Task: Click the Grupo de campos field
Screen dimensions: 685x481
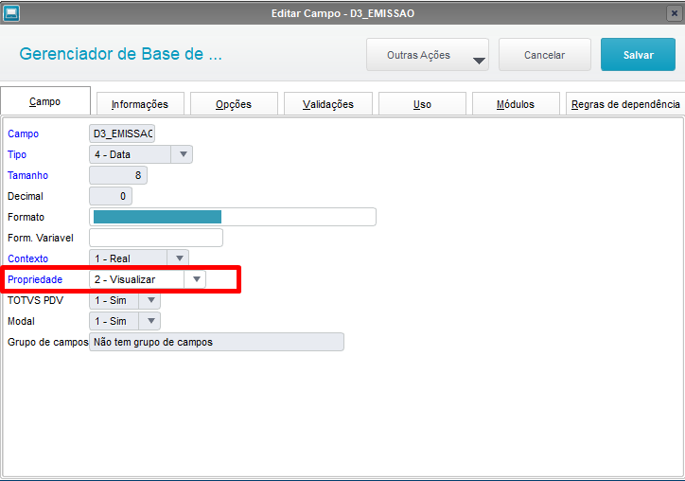Action: 217,342
